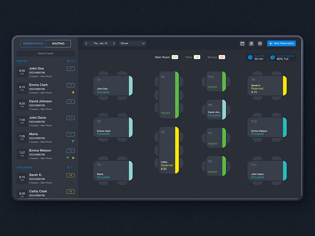Click the green leaf icon on Maria's reservation
The image size is (315, 236).
coord(73,142)
